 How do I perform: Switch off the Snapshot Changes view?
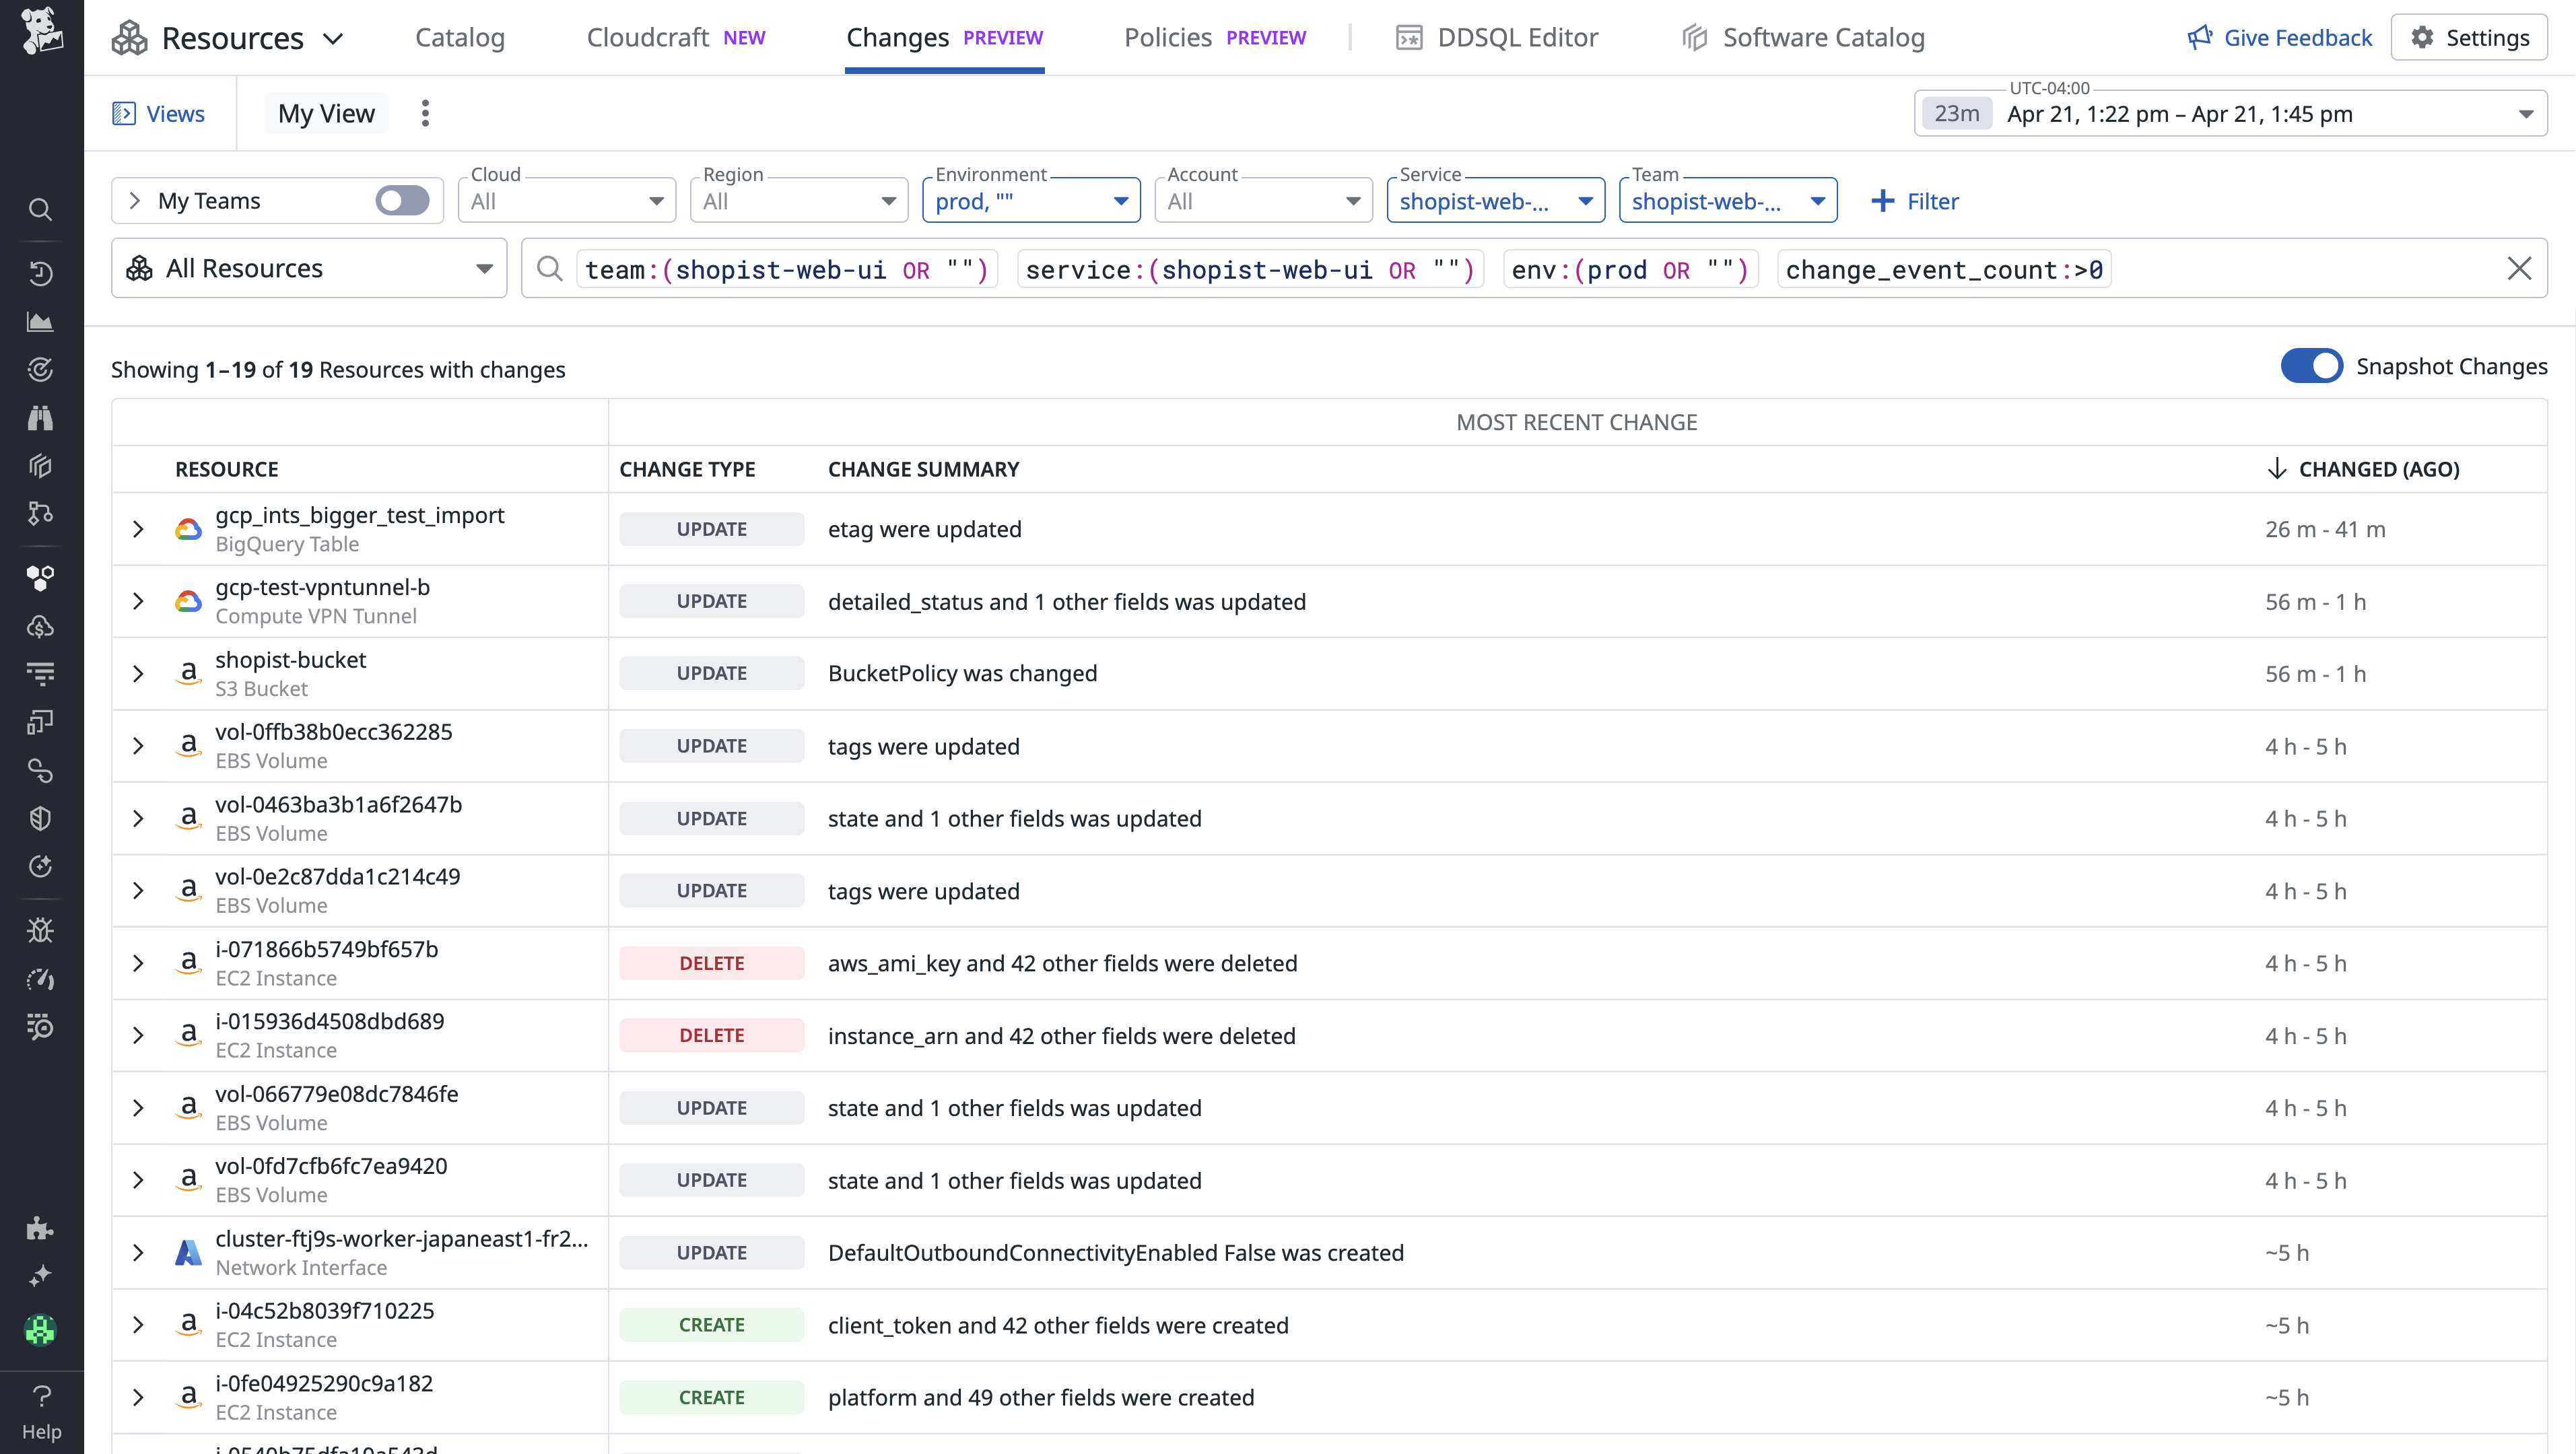[2312, 366]
